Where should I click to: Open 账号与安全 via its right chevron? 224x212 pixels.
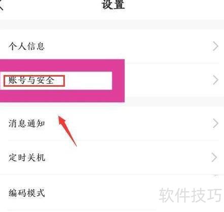[215, 80]
